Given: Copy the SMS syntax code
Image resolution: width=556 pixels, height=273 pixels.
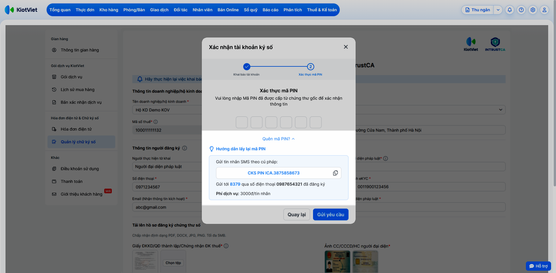Looking at the screenshot, I should coord(335,173).
